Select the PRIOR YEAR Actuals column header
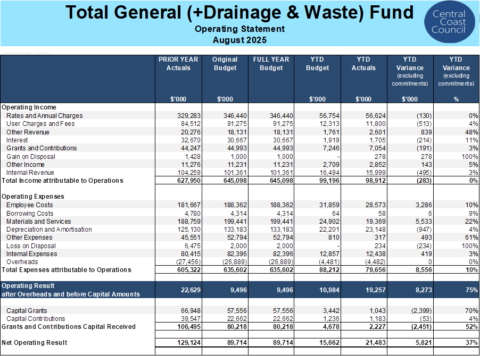The height and width of the screenshot is (356, 480). 178,64
